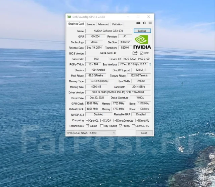Open the Validation tab

(x=117, y=24)
